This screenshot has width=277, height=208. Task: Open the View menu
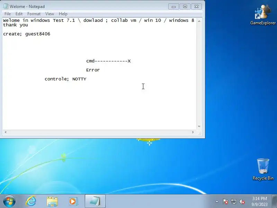point(50,14)
